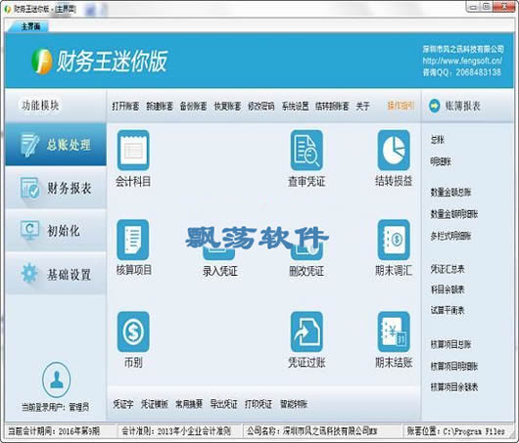The width and height of the screenshot is (519, 443).
Task: Open the 期末调汇 icon
Action: pyautogui.click(x=394, y=240)
